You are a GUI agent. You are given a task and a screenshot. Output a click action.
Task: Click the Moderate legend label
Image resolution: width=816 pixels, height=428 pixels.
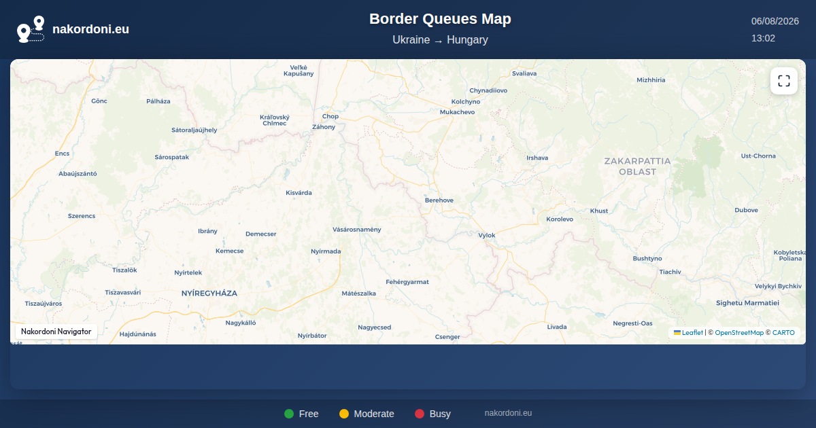(x=374, y=414)
